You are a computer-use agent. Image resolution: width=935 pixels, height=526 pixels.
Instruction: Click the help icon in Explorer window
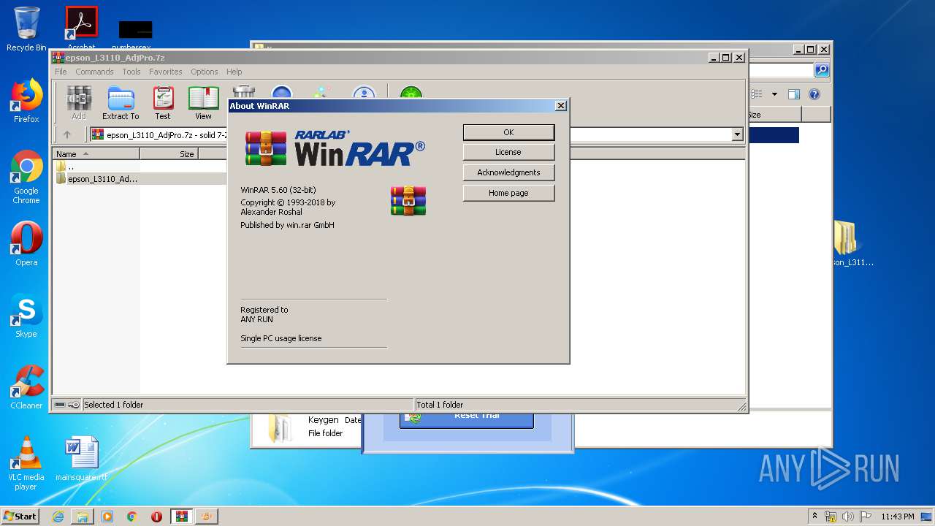coord(814,94)
